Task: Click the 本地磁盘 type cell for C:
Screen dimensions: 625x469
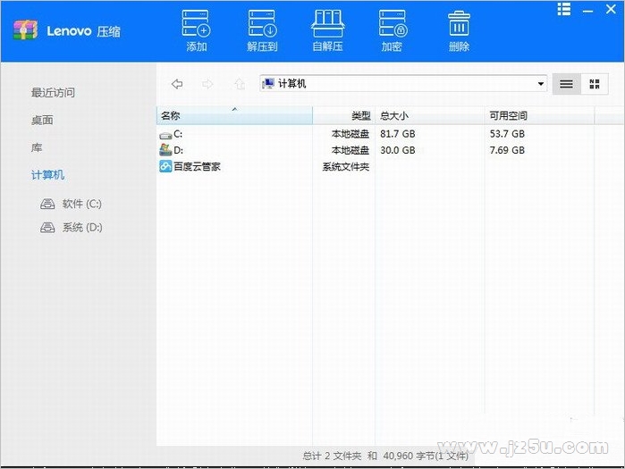Action: [x=350, y=134]
